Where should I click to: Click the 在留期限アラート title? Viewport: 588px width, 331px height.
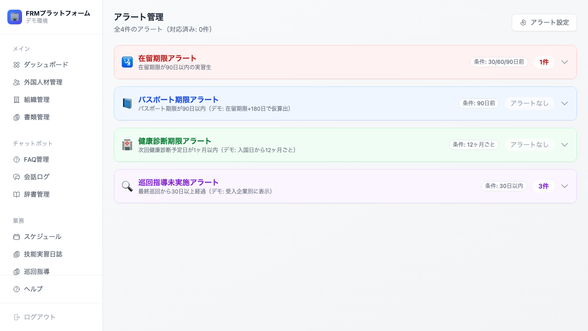[167, 58]
